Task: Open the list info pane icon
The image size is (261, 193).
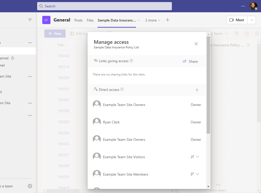Action: (247, 34)
